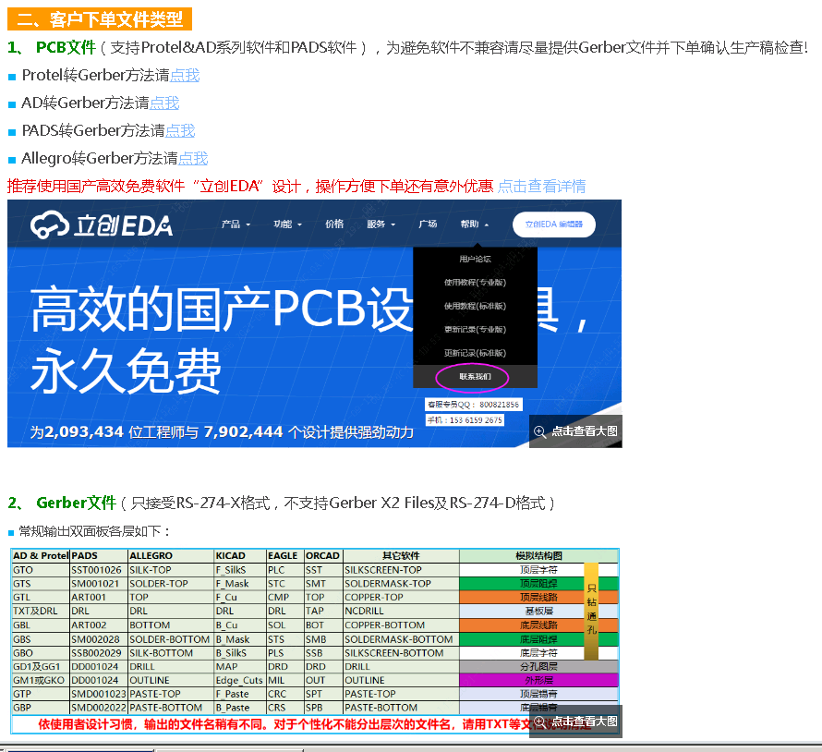The height and width of the screenshot is (752, 822).
Task: Follow the 点击查看详情 link
Action: coord(541,187)
